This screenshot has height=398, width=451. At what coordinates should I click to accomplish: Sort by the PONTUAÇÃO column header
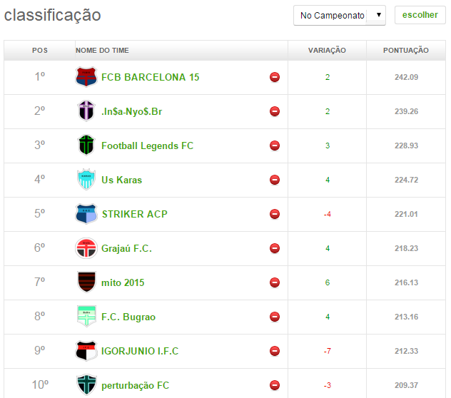point(405,51)
